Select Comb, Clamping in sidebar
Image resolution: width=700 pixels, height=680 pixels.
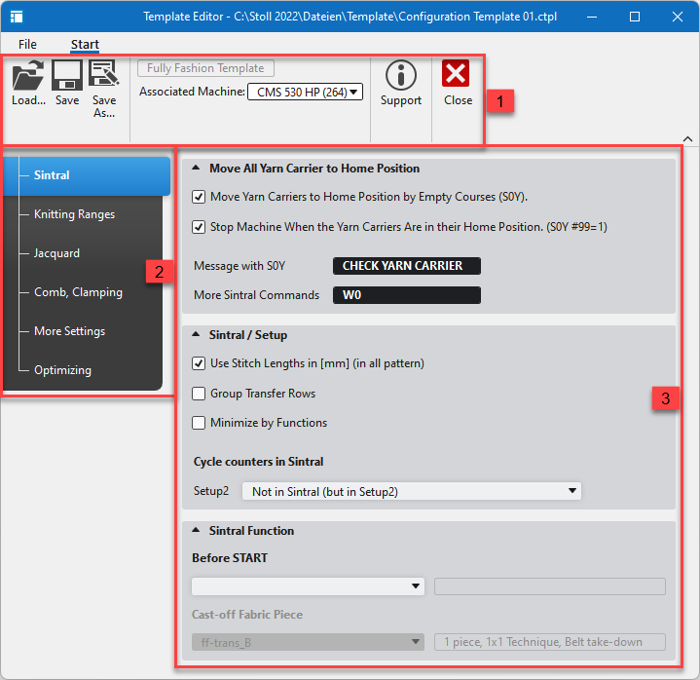tap(78, 292)
